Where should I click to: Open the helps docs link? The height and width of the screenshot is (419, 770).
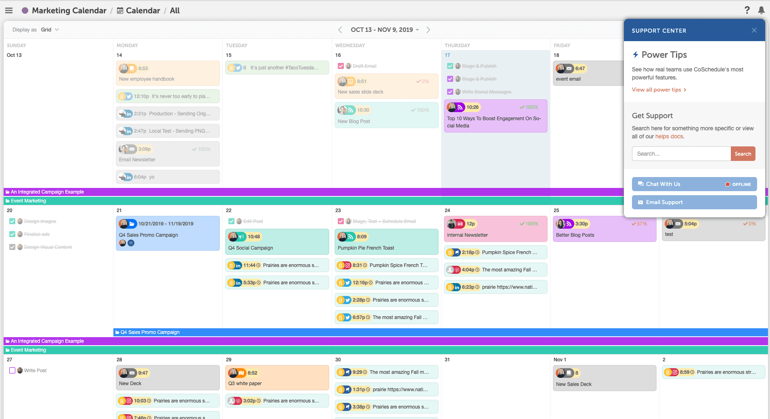tap(669, 136)
